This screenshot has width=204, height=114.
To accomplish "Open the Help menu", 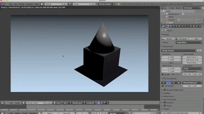I will coord(36,4).
